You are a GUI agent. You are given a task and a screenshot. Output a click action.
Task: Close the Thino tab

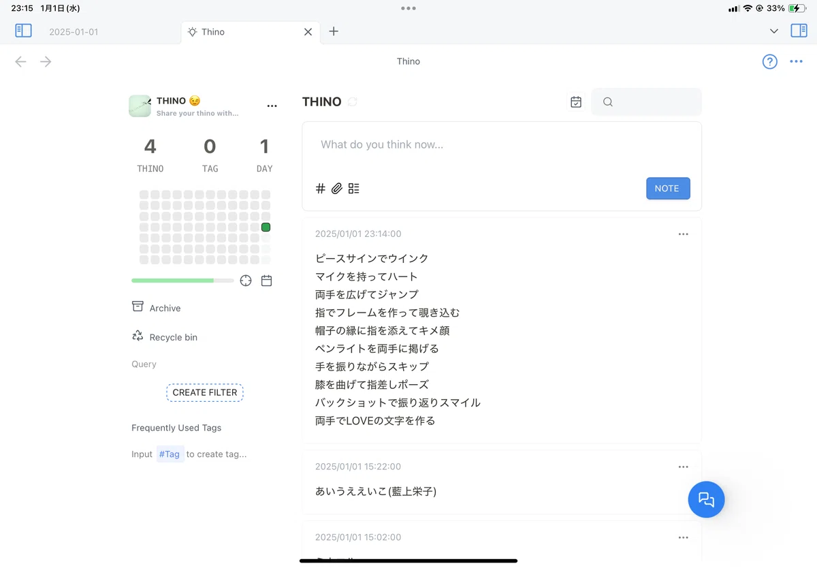(308, 32)
